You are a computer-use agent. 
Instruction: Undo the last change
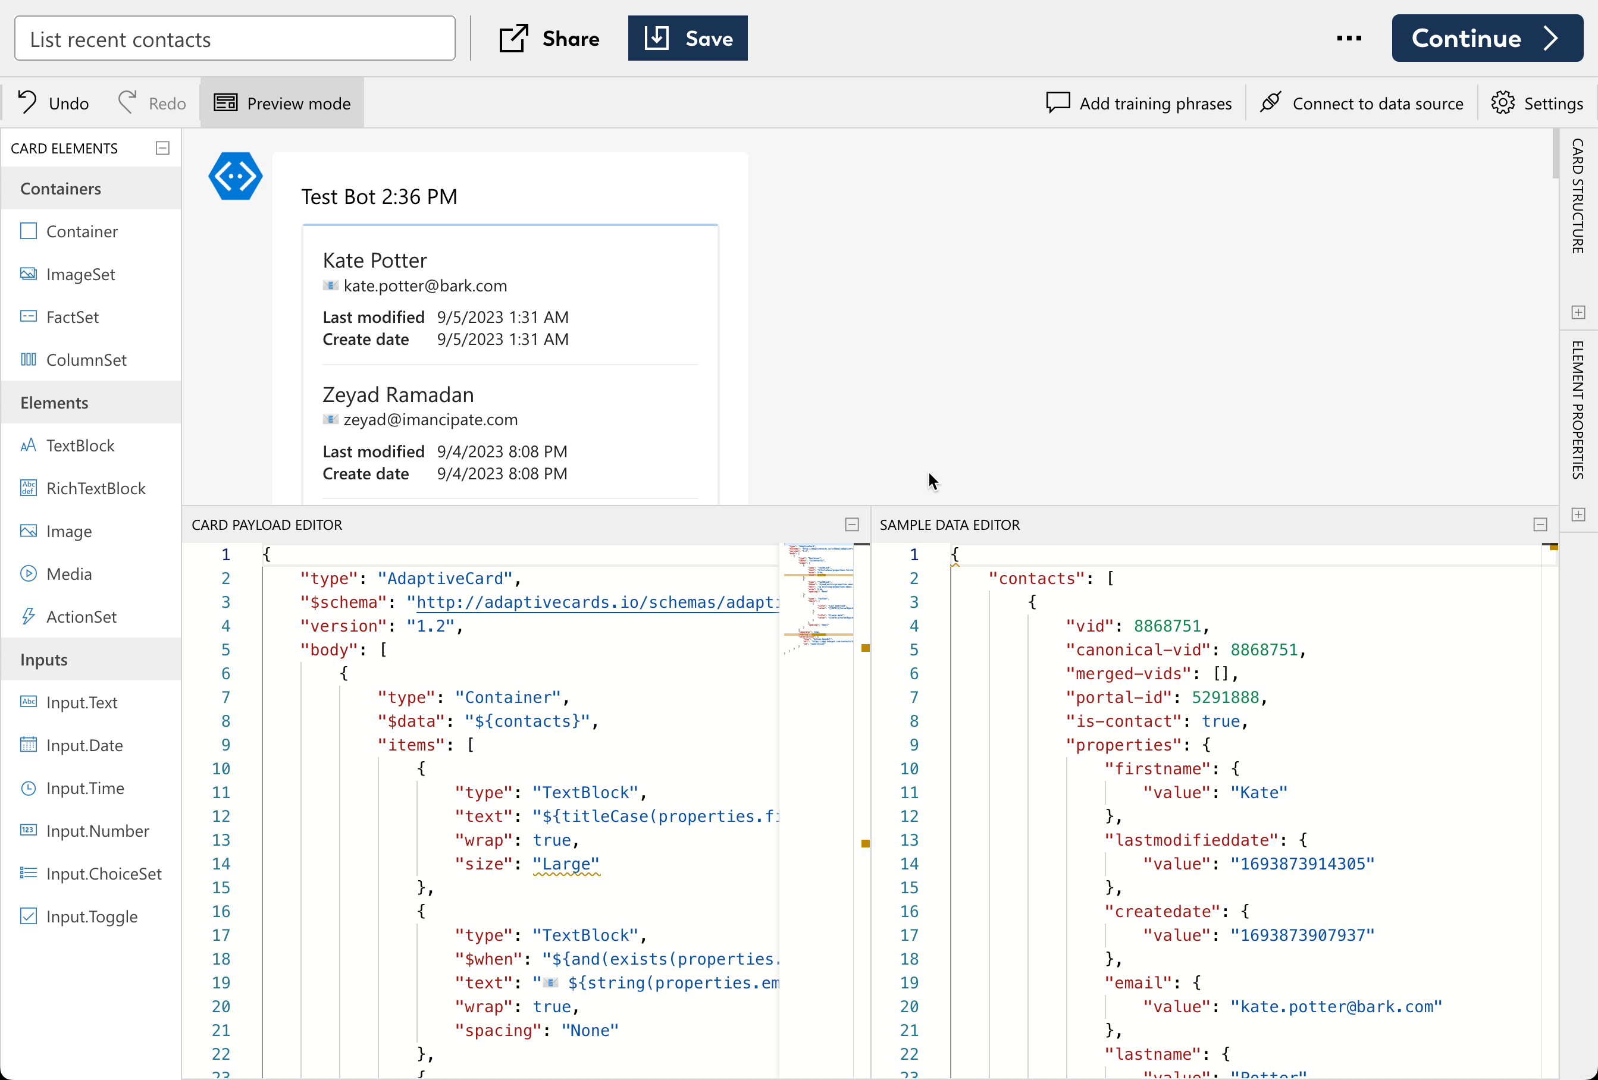(54, 103)
